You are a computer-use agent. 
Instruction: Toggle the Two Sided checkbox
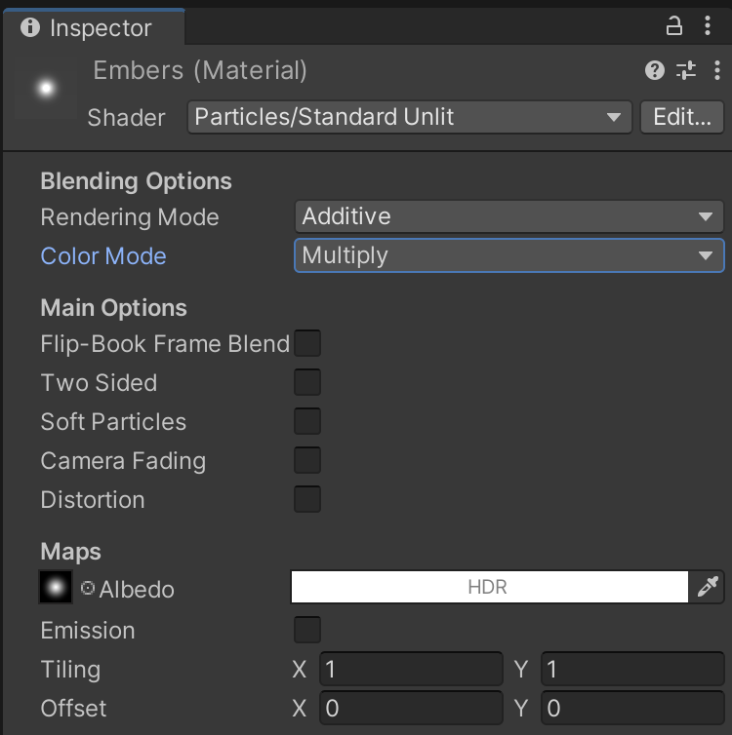click(x=307, y=382)
